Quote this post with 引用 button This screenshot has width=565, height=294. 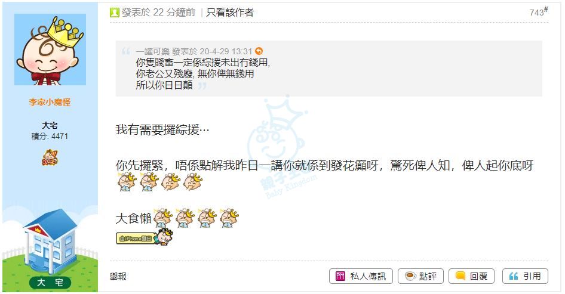click(x=525, y=276)
